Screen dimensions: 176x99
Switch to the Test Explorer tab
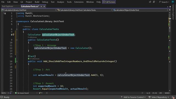[x=7, y=6]
